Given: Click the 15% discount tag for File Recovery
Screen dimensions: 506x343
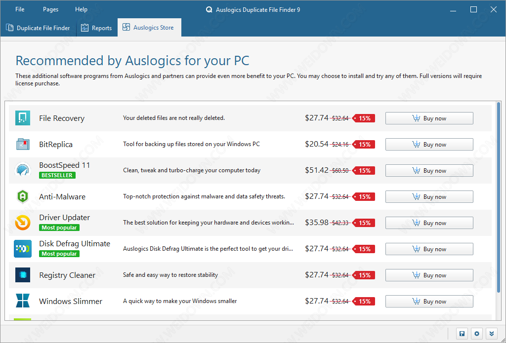Looking at the screenshot, I should (x=363, y=118).
